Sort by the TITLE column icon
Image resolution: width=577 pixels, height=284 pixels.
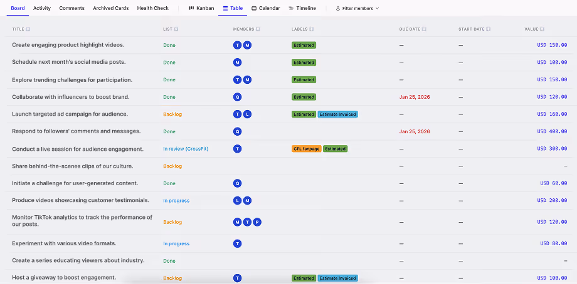point(28,29)
